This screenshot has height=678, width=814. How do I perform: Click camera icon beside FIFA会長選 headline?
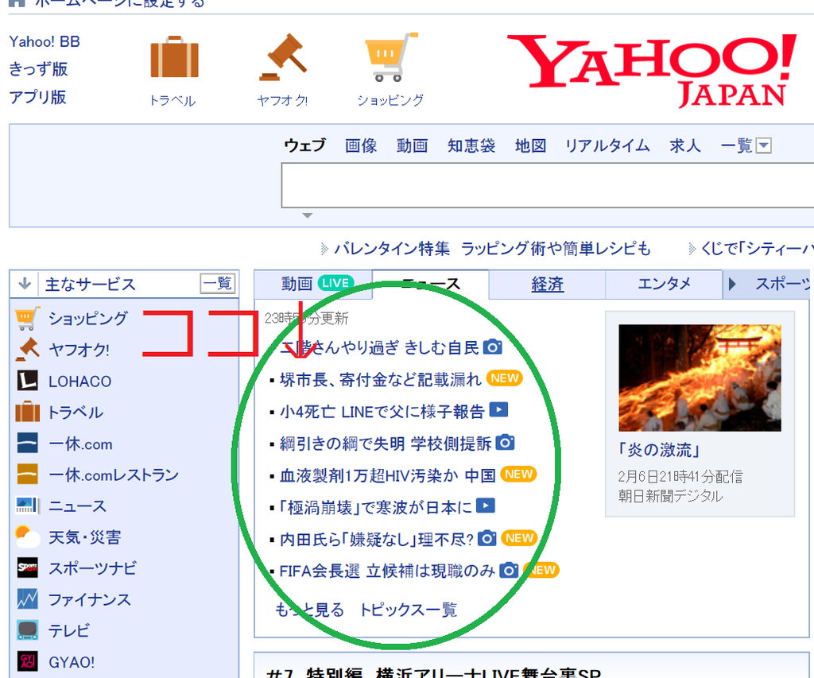click(x=509, y=570)
